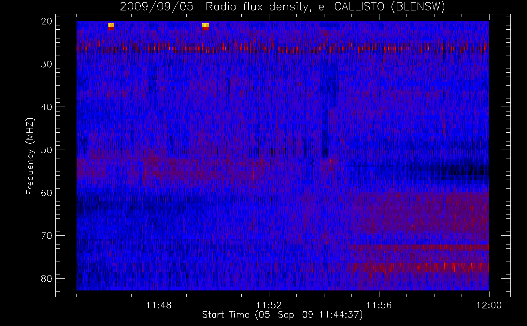
Task: Click the second yellow burst marker near 11:50
Action: tap(206, 25)
